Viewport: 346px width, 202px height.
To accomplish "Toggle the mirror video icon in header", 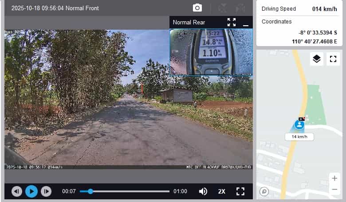I will coord(241,8).
